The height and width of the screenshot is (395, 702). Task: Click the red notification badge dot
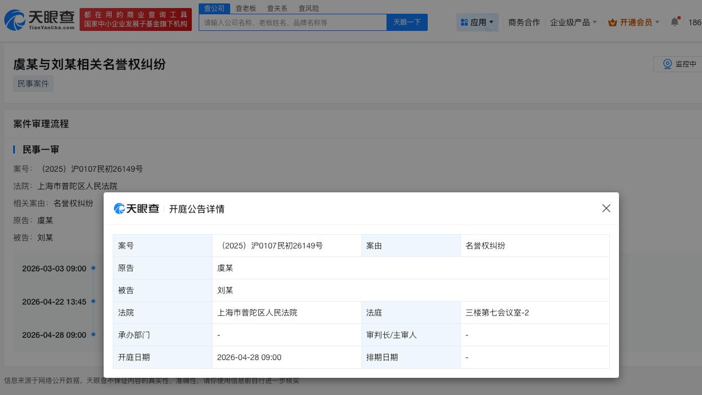click(679, 17)
